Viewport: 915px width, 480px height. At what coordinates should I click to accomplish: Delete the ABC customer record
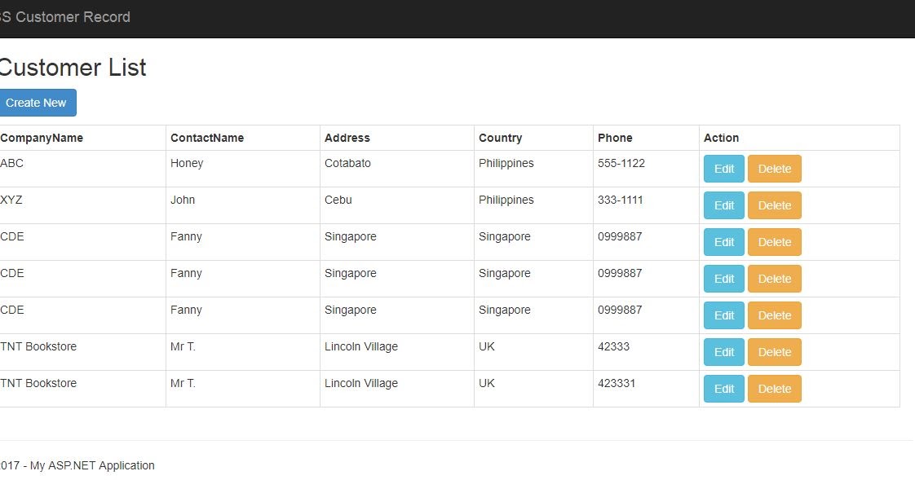tap(774, 169)
